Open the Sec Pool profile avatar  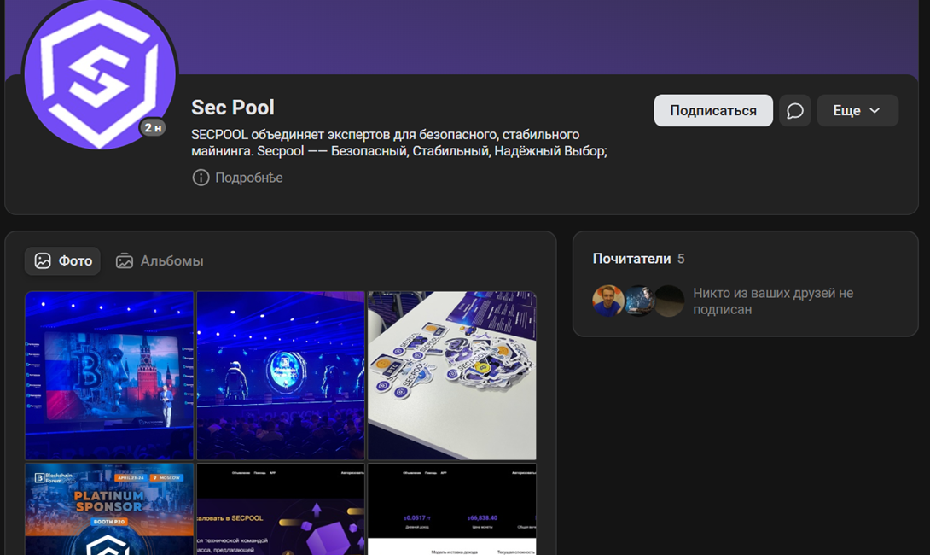pos(100,75)
